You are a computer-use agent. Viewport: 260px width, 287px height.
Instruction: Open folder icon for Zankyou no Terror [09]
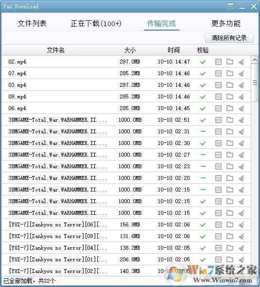tap(230, 236)
